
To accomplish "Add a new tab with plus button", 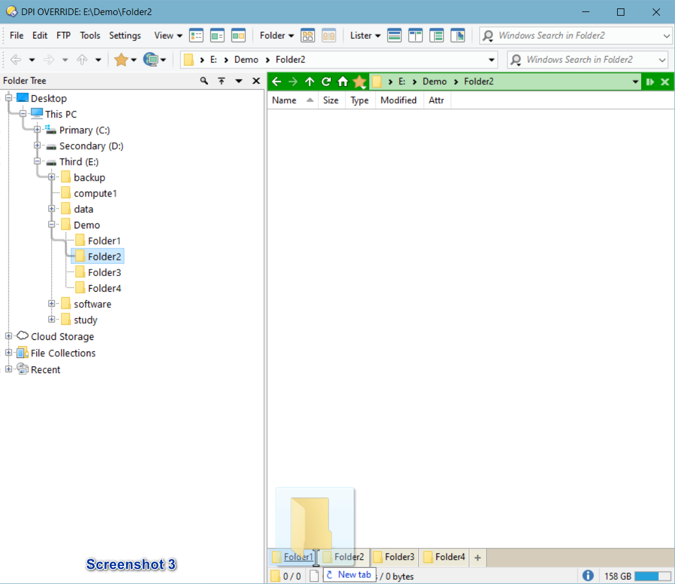I will (477, 557).
